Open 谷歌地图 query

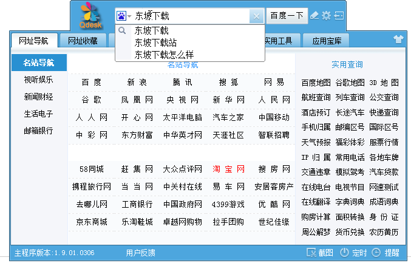(350, 83)
